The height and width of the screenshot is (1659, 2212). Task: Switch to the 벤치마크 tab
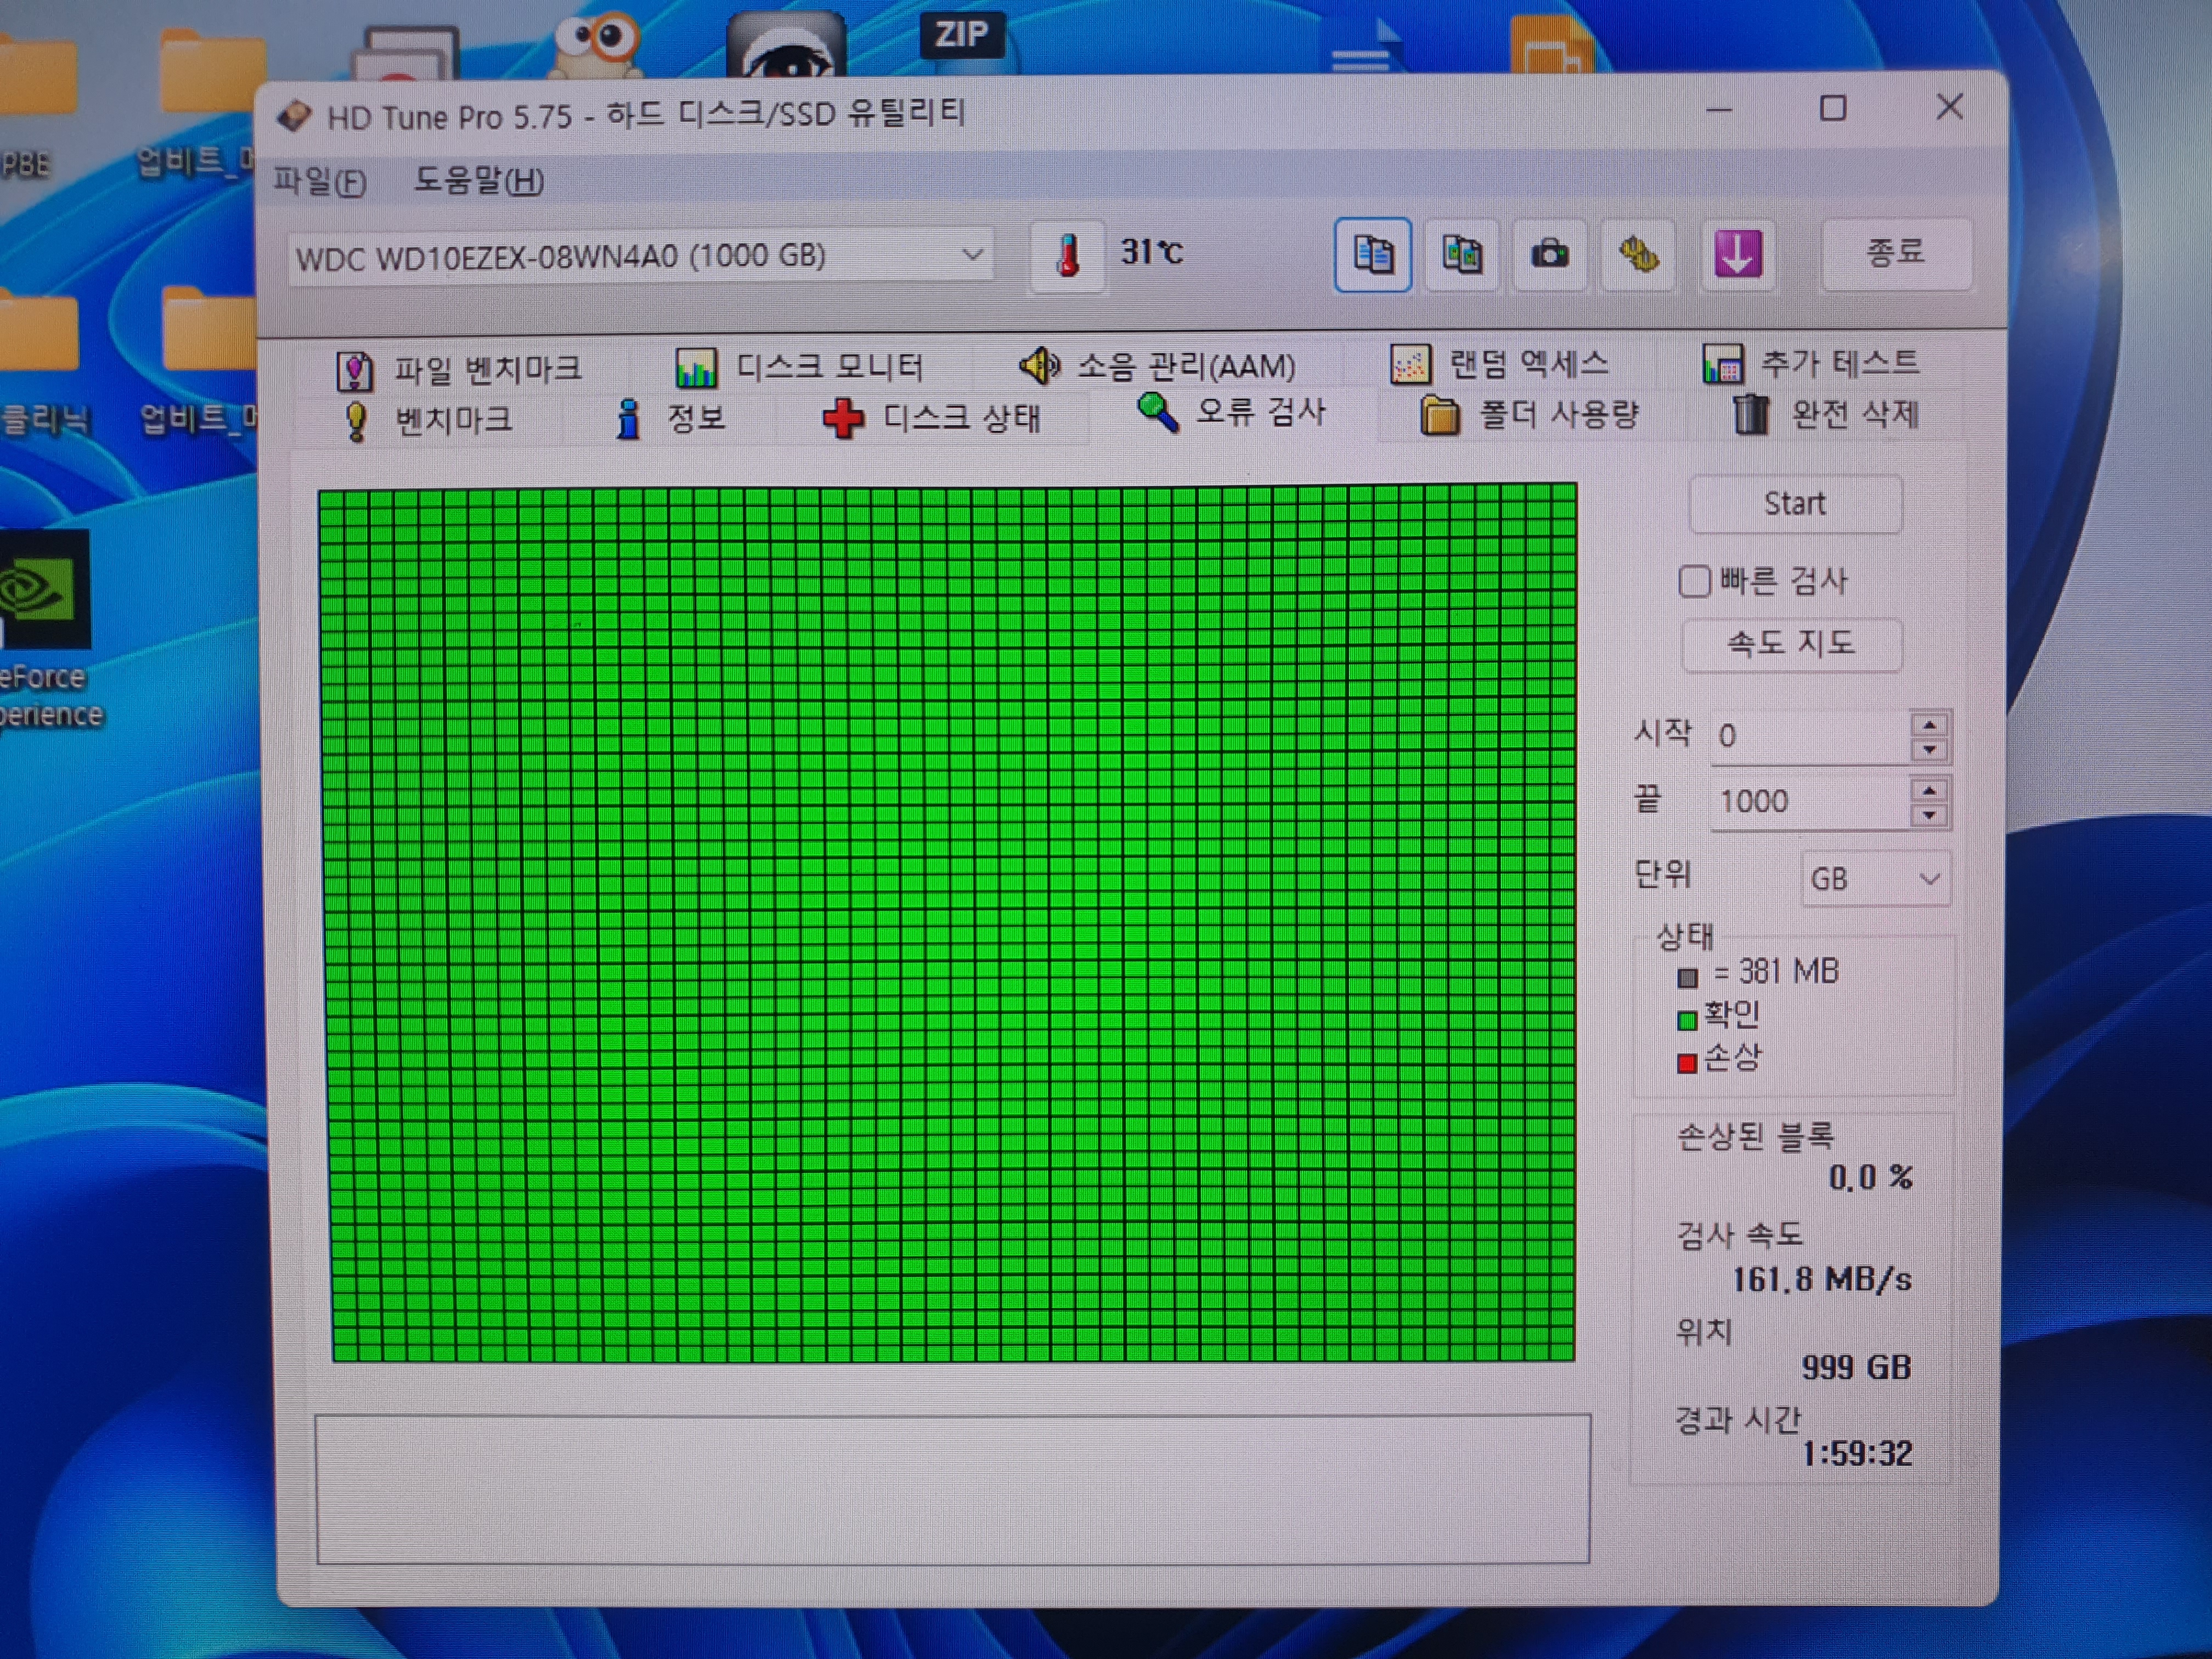[x=427, y=419]
